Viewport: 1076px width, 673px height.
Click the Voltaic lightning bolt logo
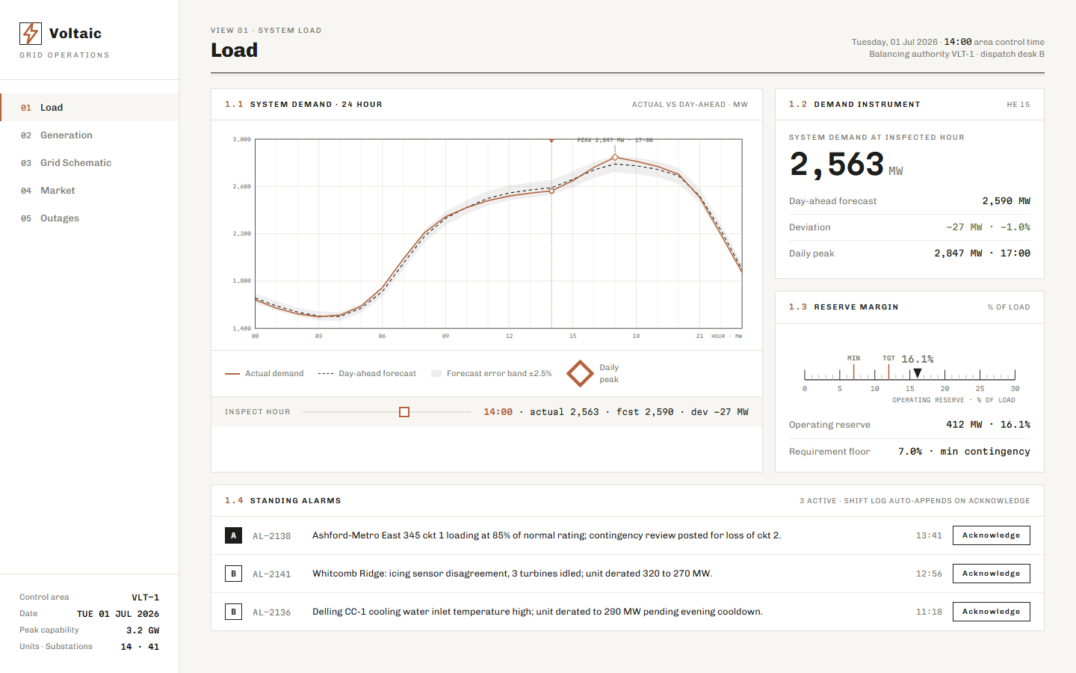31,34
